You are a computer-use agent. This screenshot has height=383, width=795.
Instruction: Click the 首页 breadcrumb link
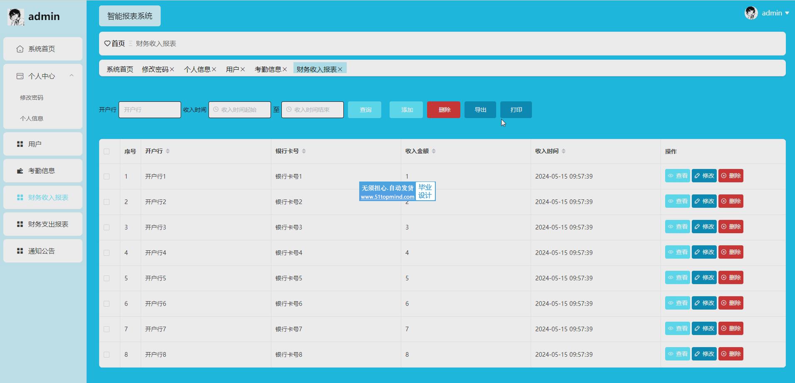tap(118, 43)
